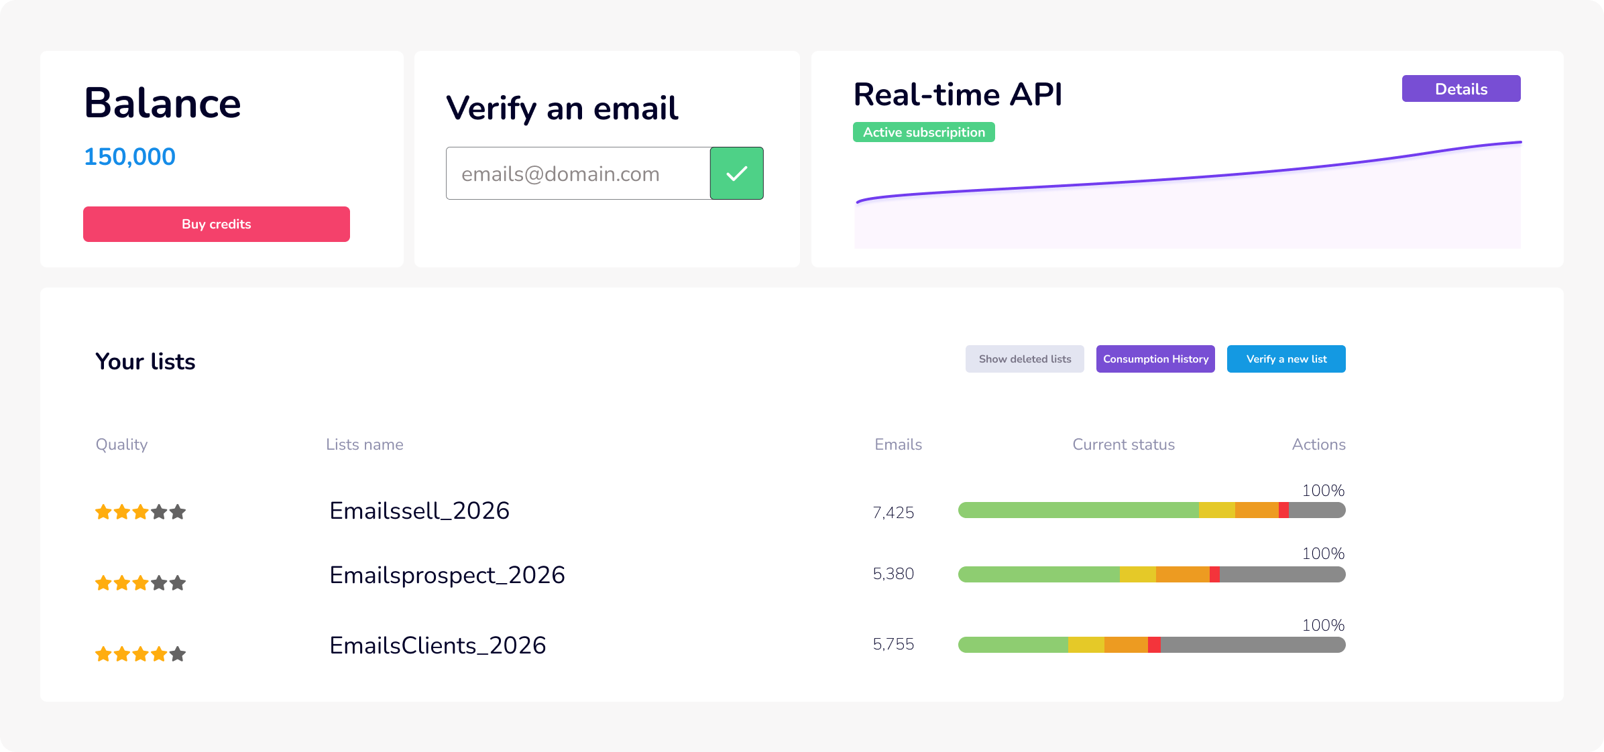Screen dimensions: 1604x752
Task: Click Emailsprospect_2026 star rating icons
Action: coord(140,583)
